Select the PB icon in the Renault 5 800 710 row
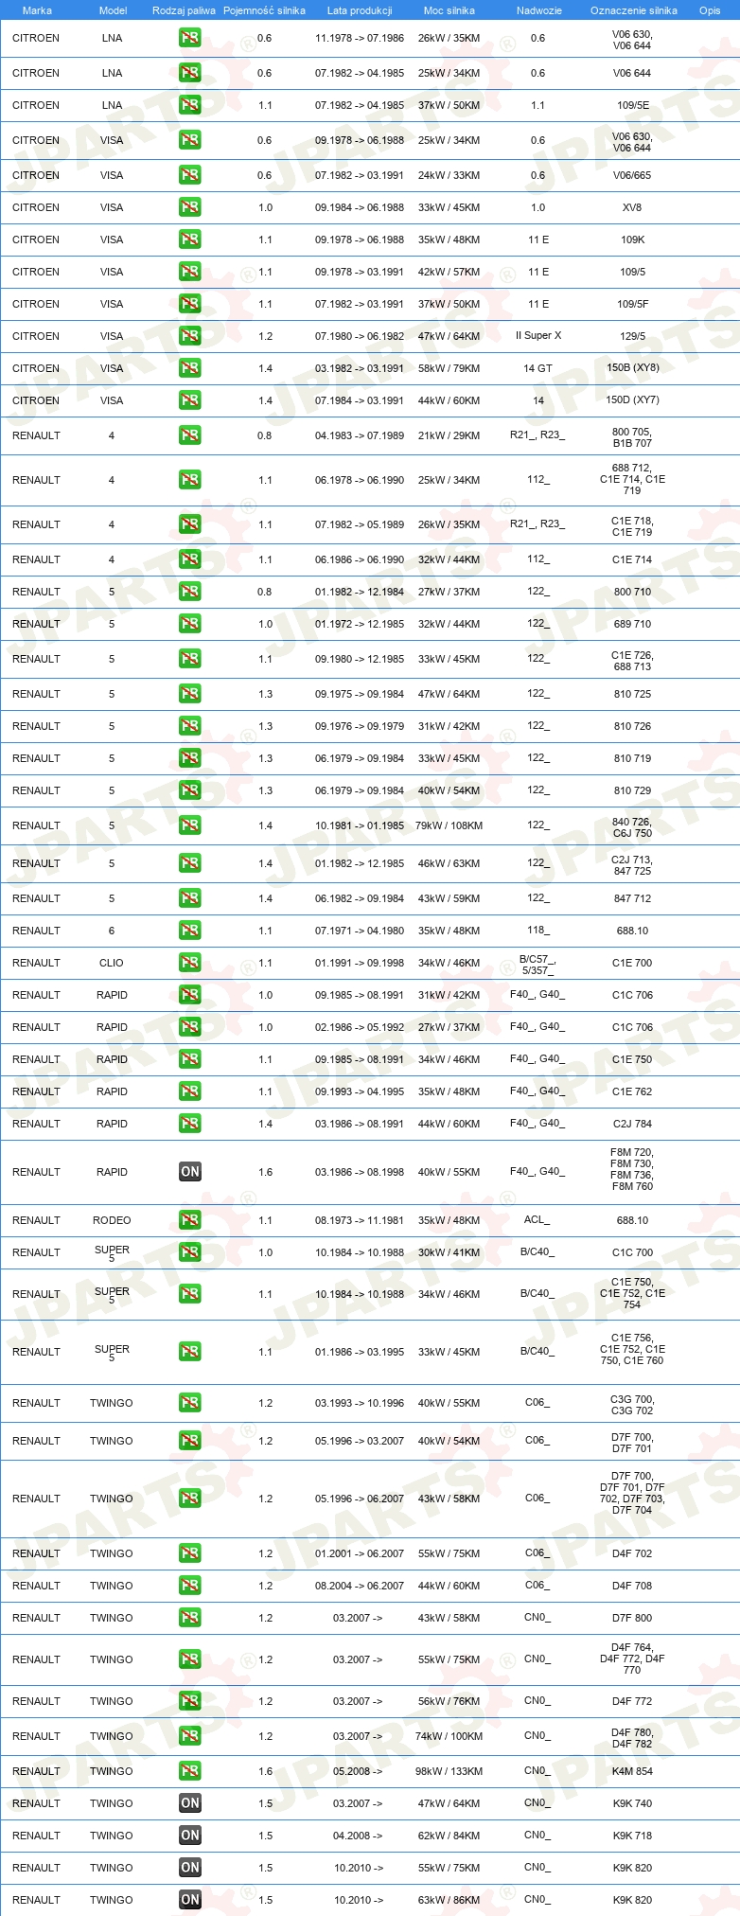This screenshot has height=1916, width=740. [x=189, y=592]
